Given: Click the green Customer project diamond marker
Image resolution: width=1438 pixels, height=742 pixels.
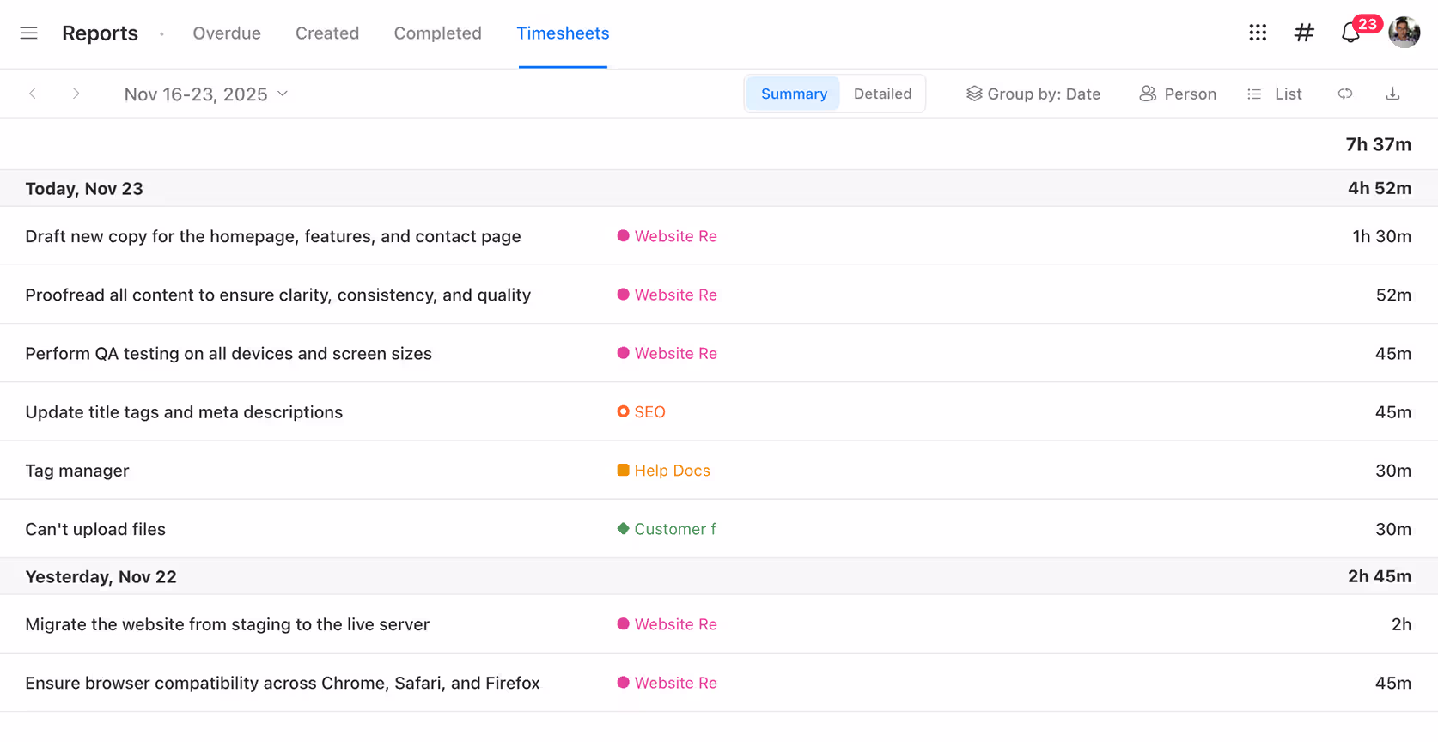Looking at the screenshot, I should tap(623, 529).
